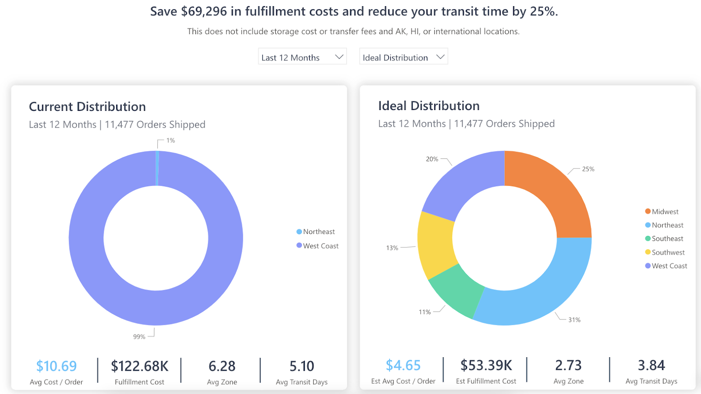Click the $53.39K Est Fulfillment Cost figure

click(x=486, y=365)
